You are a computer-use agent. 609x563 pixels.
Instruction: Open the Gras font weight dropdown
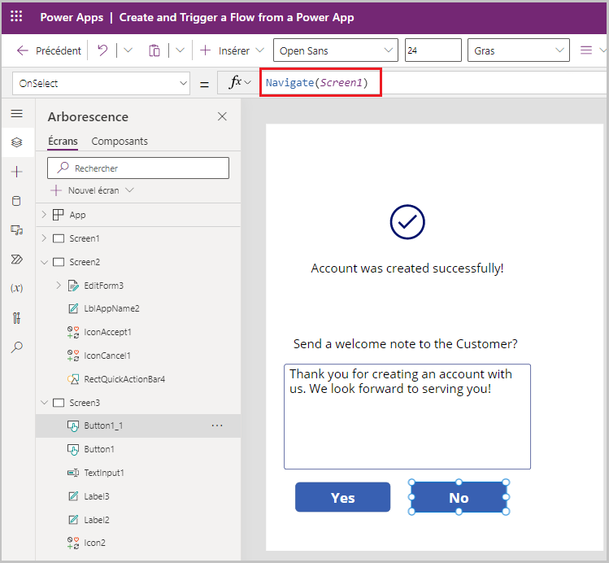(519, 50)
